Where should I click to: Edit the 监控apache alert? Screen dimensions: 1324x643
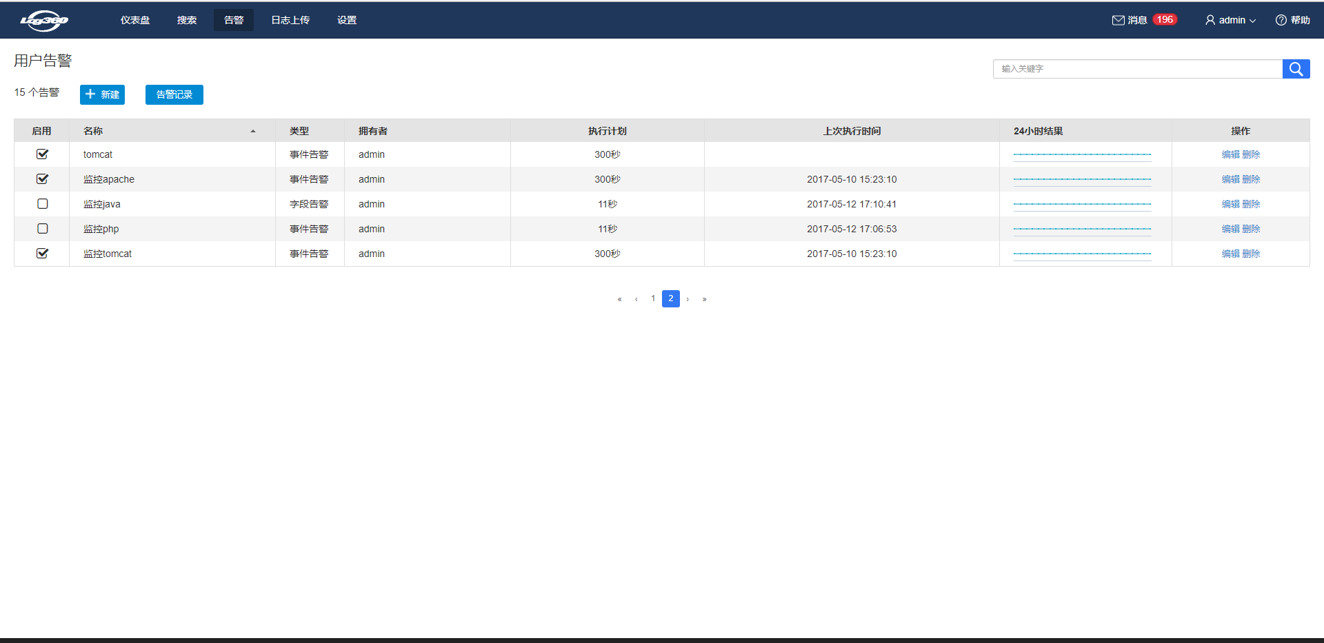[x=1231, y=179]
